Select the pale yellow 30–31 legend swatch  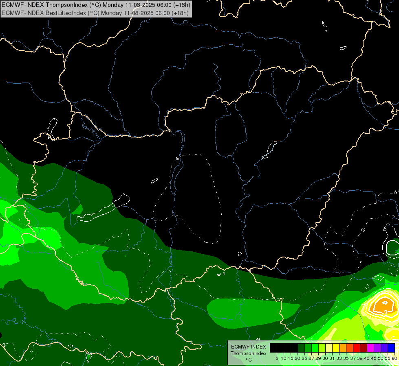click(x=329, y=348)
